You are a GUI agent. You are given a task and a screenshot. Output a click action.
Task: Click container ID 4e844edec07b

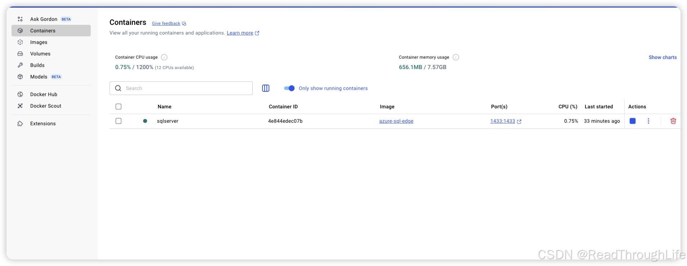click(x=285, y=121)
